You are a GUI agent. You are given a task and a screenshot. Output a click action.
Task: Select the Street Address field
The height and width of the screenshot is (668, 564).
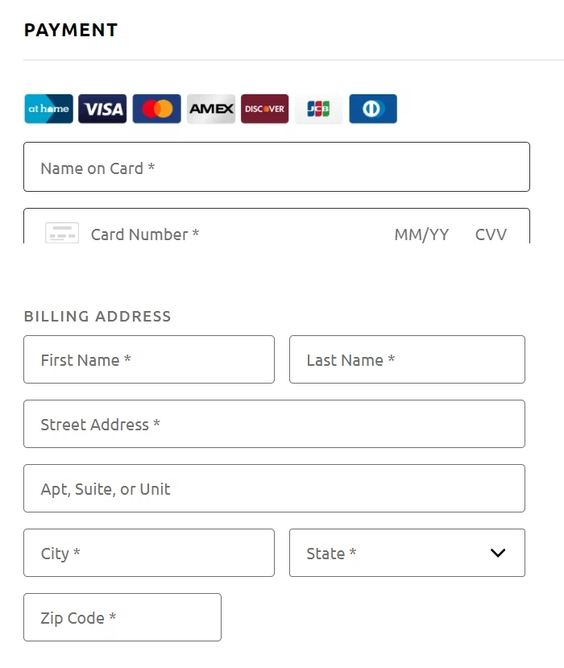[274, 424]
